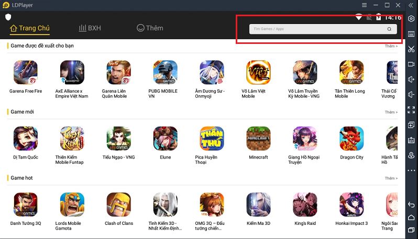Screen dimensions: 418x239
Task: Switch to the BXH tab
Action: point(90,28)
